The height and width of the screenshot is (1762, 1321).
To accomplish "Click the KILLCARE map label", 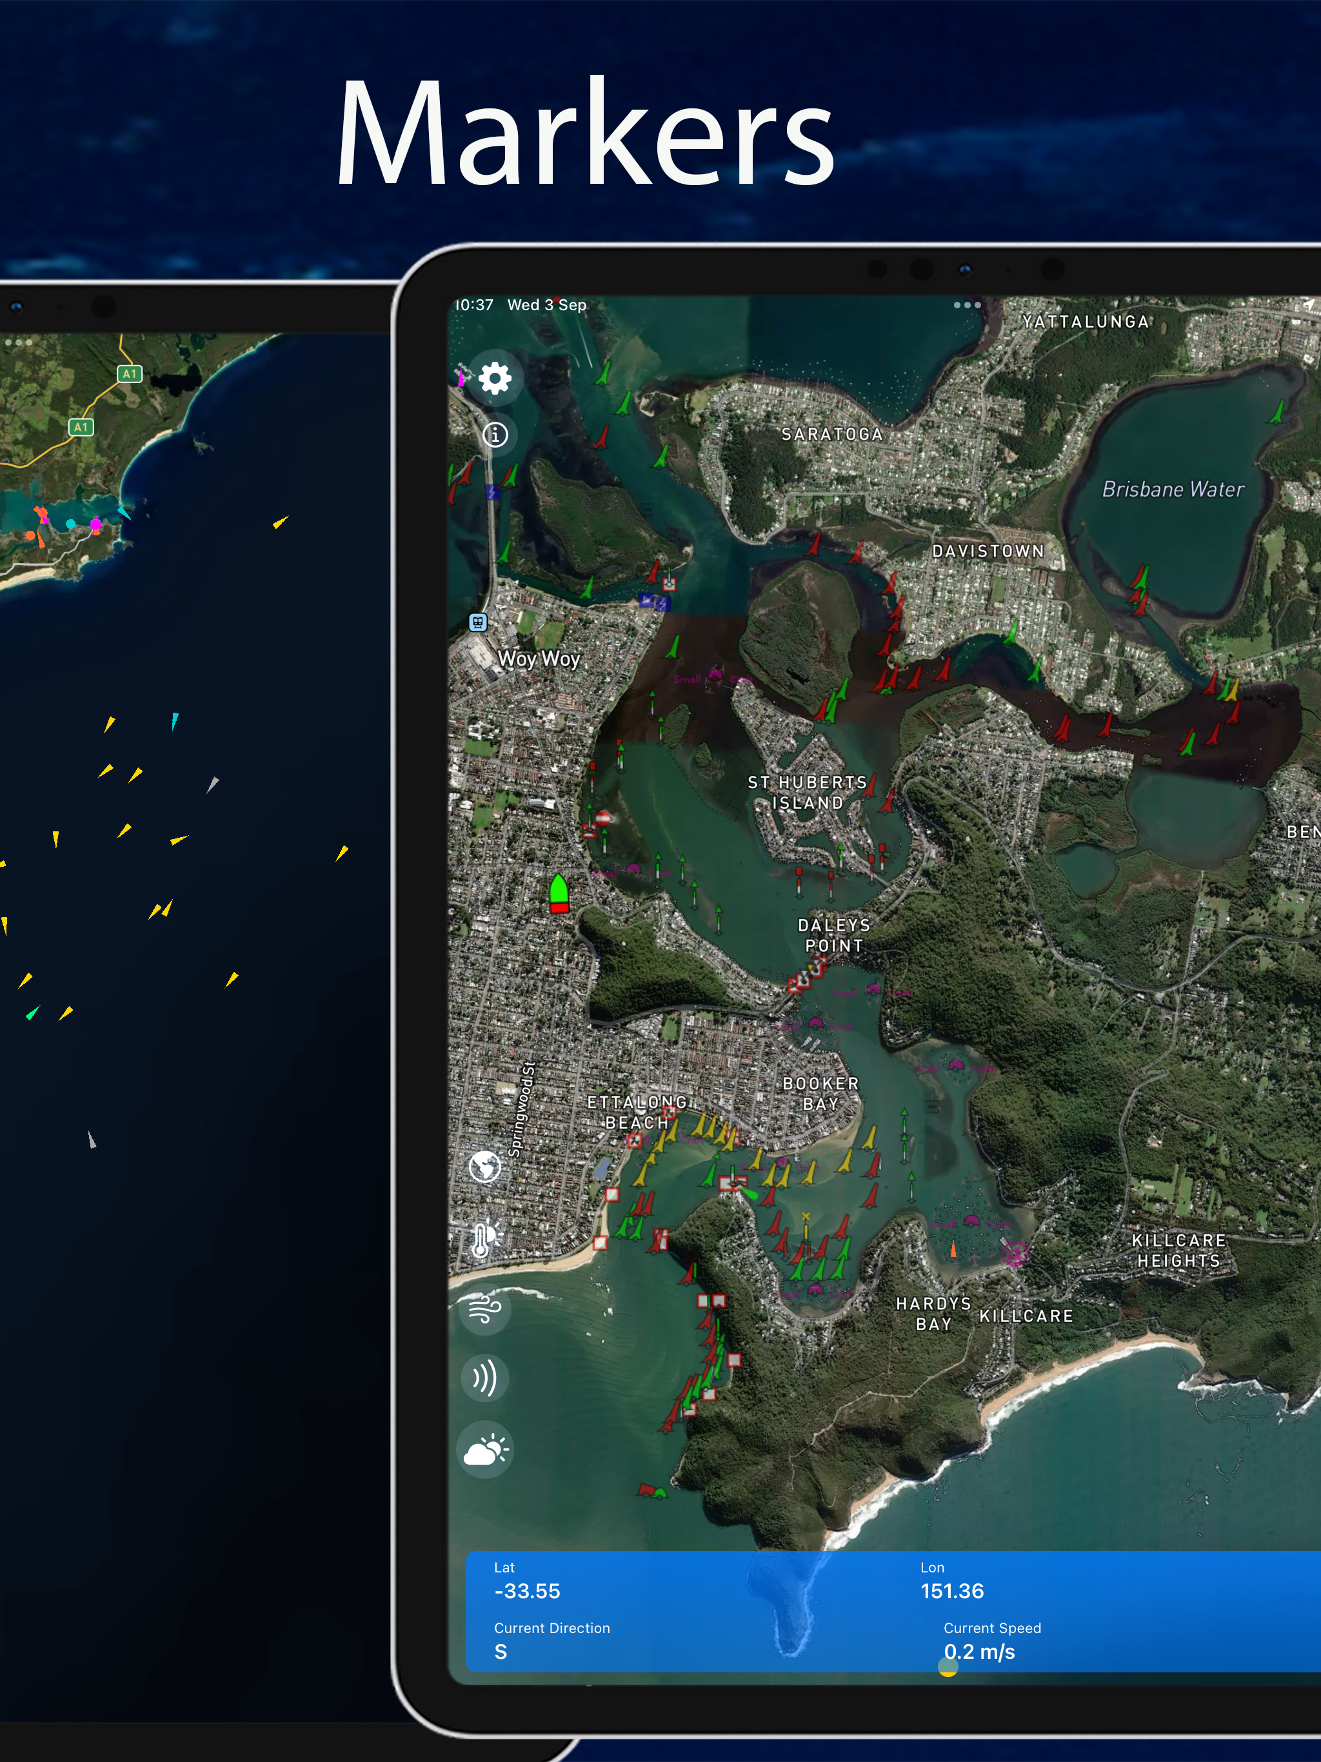I will [1026, 1317].
